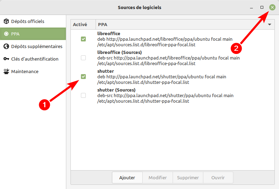Open the column header dropdown arrow
Viewport: 279px width, 189px height.
(x=270, y=24)
